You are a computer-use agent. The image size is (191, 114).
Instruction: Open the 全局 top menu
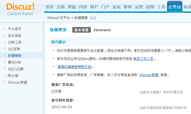tap(61, 7)
